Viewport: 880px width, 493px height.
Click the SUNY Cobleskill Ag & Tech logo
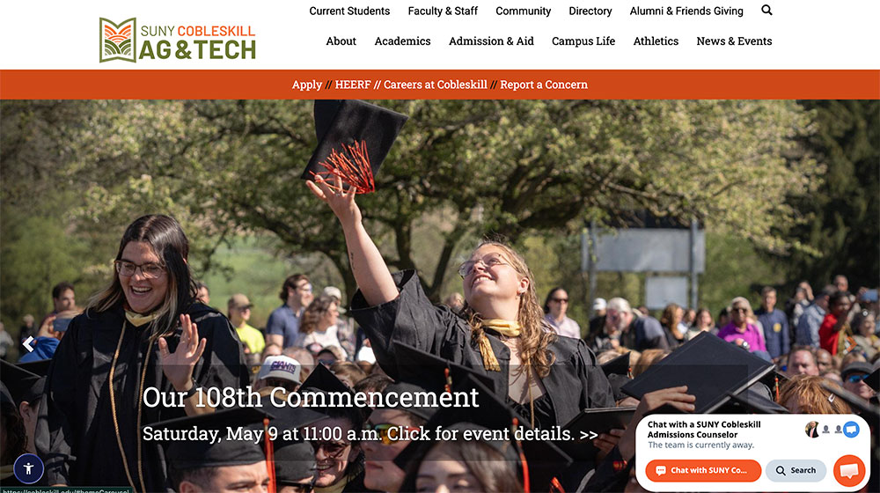point(178,40)
